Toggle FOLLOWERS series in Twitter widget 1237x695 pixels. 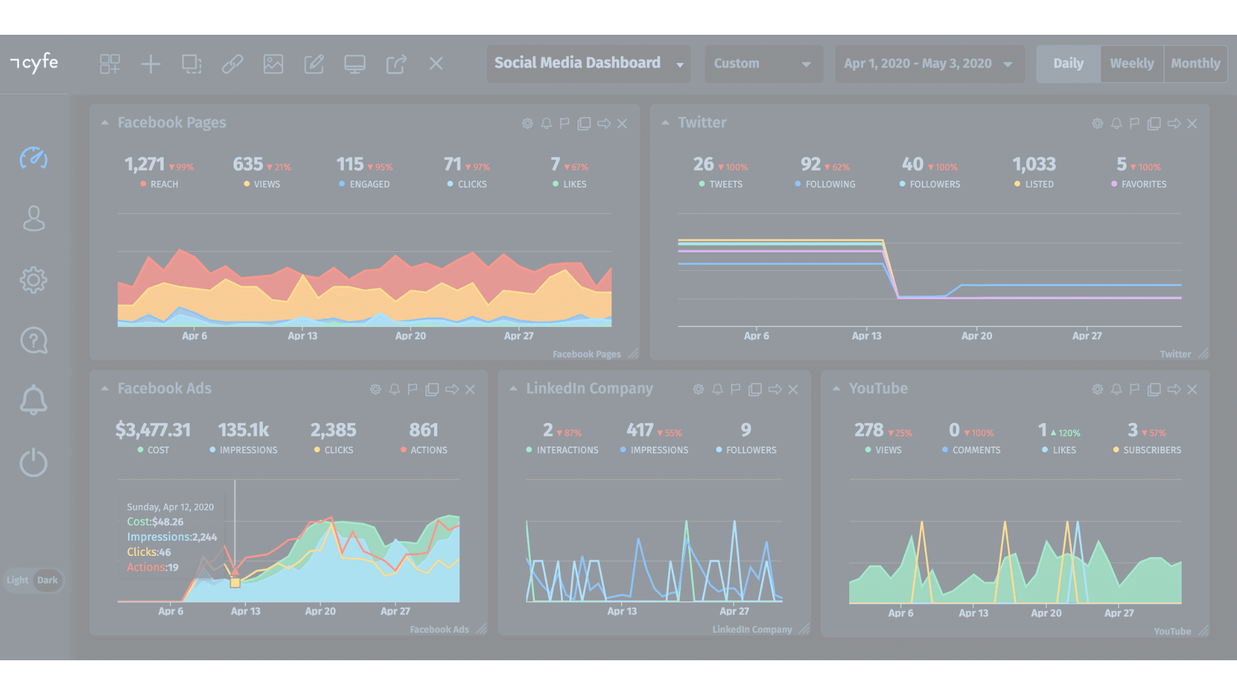(x=930, y=184)
